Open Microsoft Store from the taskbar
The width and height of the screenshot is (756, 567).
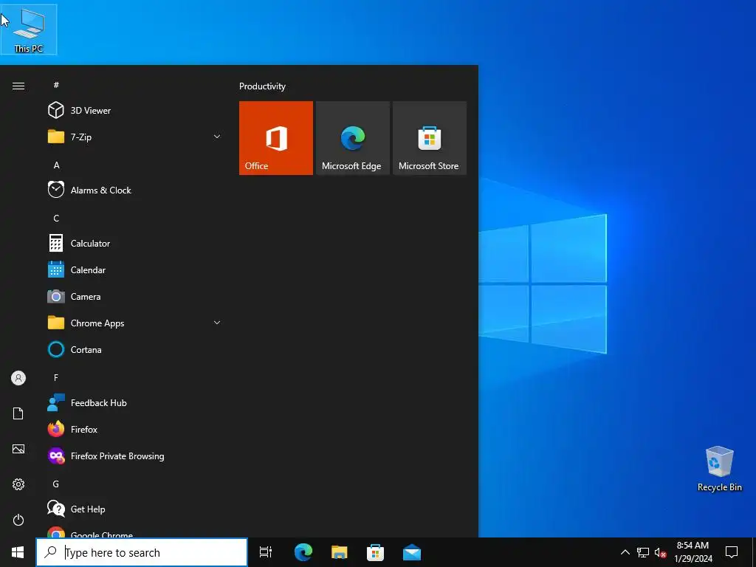click(375, 552)
